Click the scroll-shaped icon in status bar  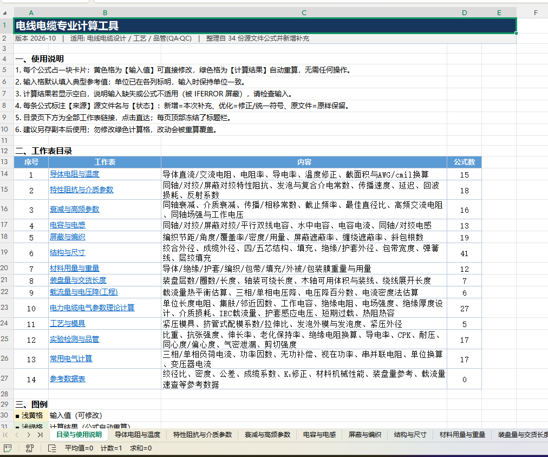(x=30, y=448)
